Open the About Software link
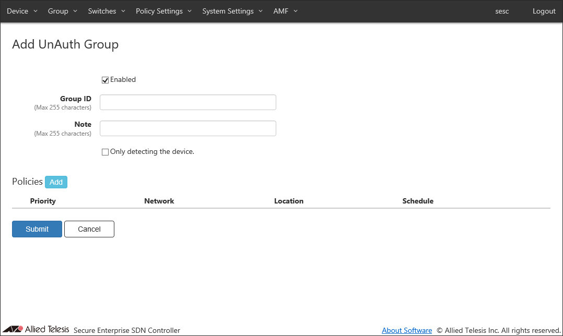This screenshot has width=563, height=336. click(407, 330)
